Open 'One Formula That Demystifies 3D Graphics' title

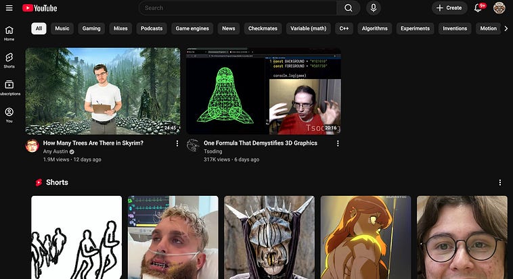click(261, 143)
